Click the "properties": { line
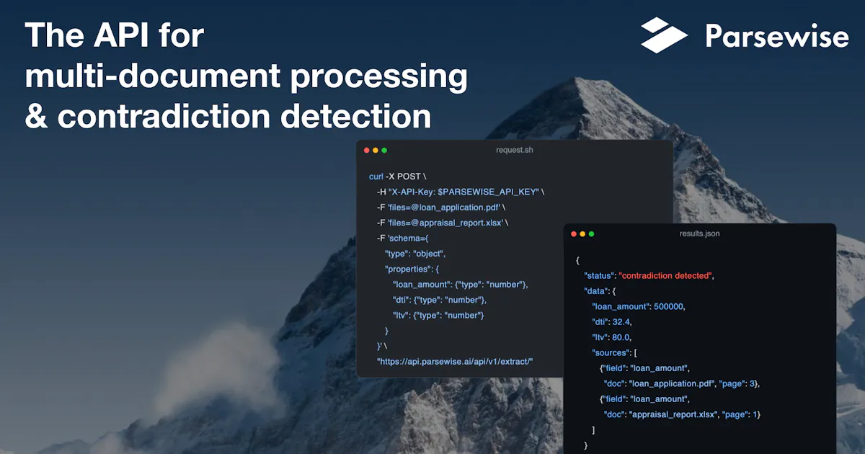The image size is (865, 454). pyautogui.click(x=413, y=269)
